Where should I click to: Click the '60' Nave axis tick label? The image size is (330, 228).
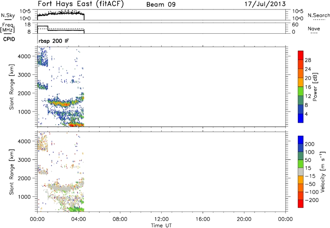(295, 25)
